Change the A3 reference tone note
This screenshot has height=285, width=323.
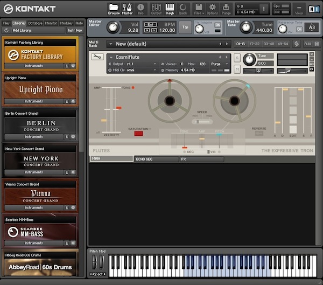click(312, 27)
